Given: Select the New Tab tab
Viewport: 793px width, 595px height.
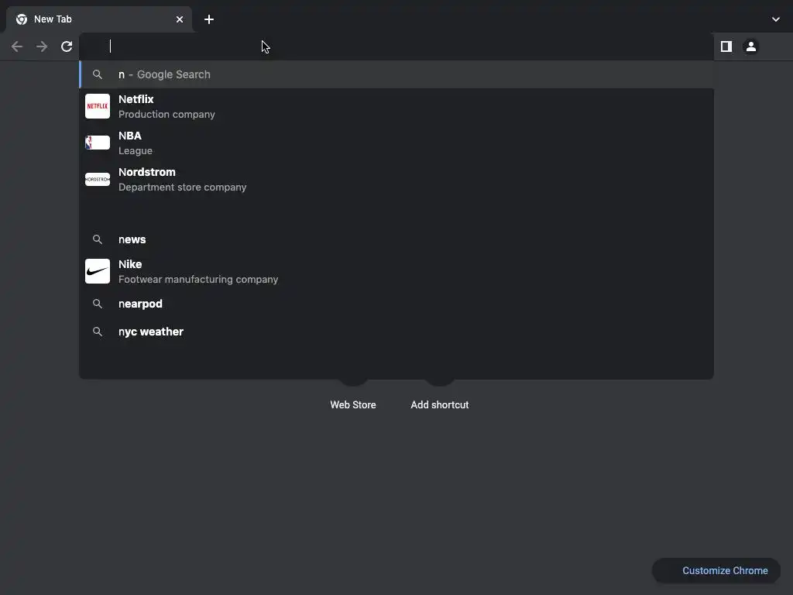Looking at the screenshot, I should coord(99,19).
